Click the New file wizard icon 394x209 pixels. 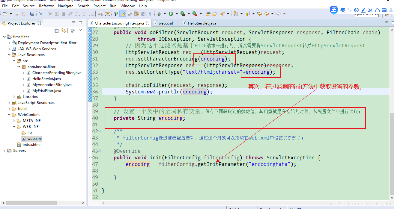pyautogui.click(x=5, y=14)
